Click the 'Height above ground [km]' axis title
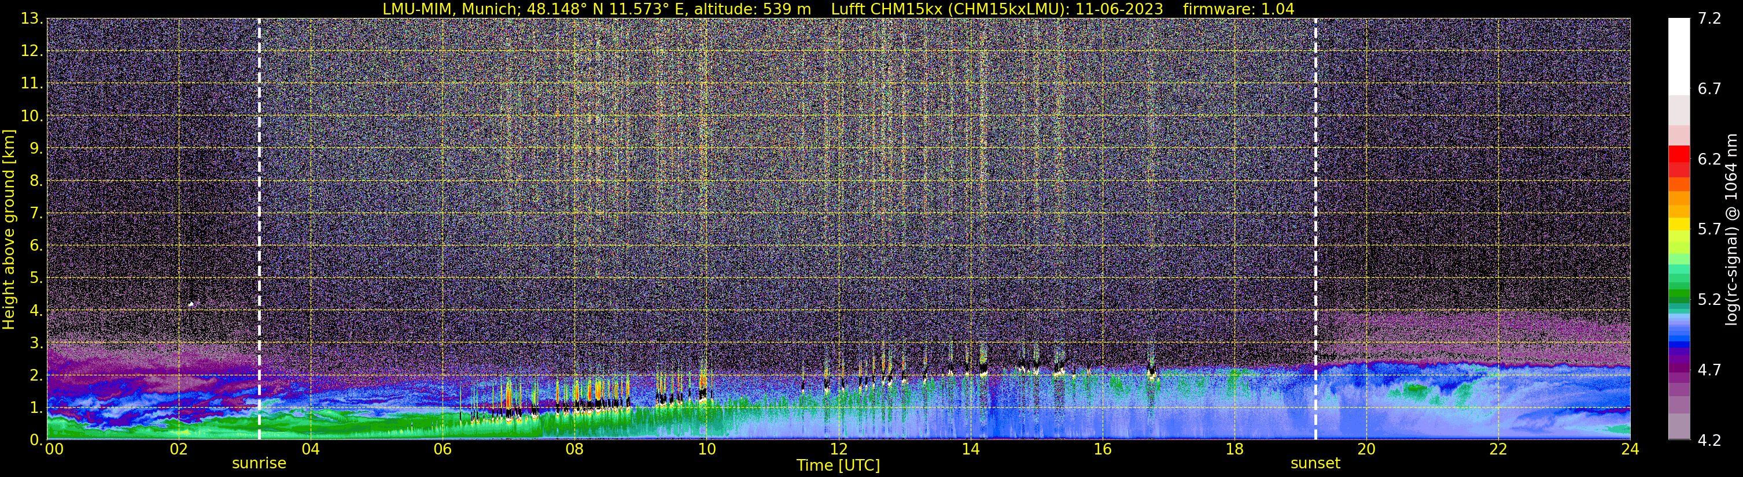Viewport: 1743px width, 477px height. [9, 229]
